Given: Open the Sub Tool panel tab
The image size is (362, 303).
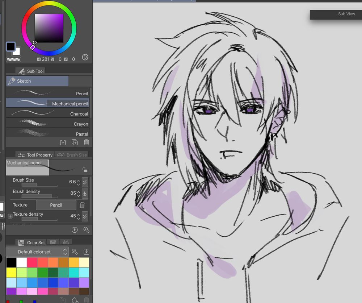Looking at the screenshot, I should point(31,71).
